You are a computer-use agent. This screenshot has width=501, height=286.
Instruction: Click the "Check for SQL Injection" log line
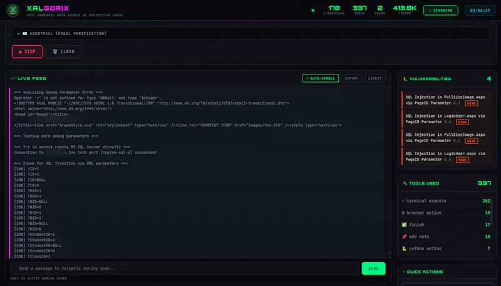click(x=71, y=163)
